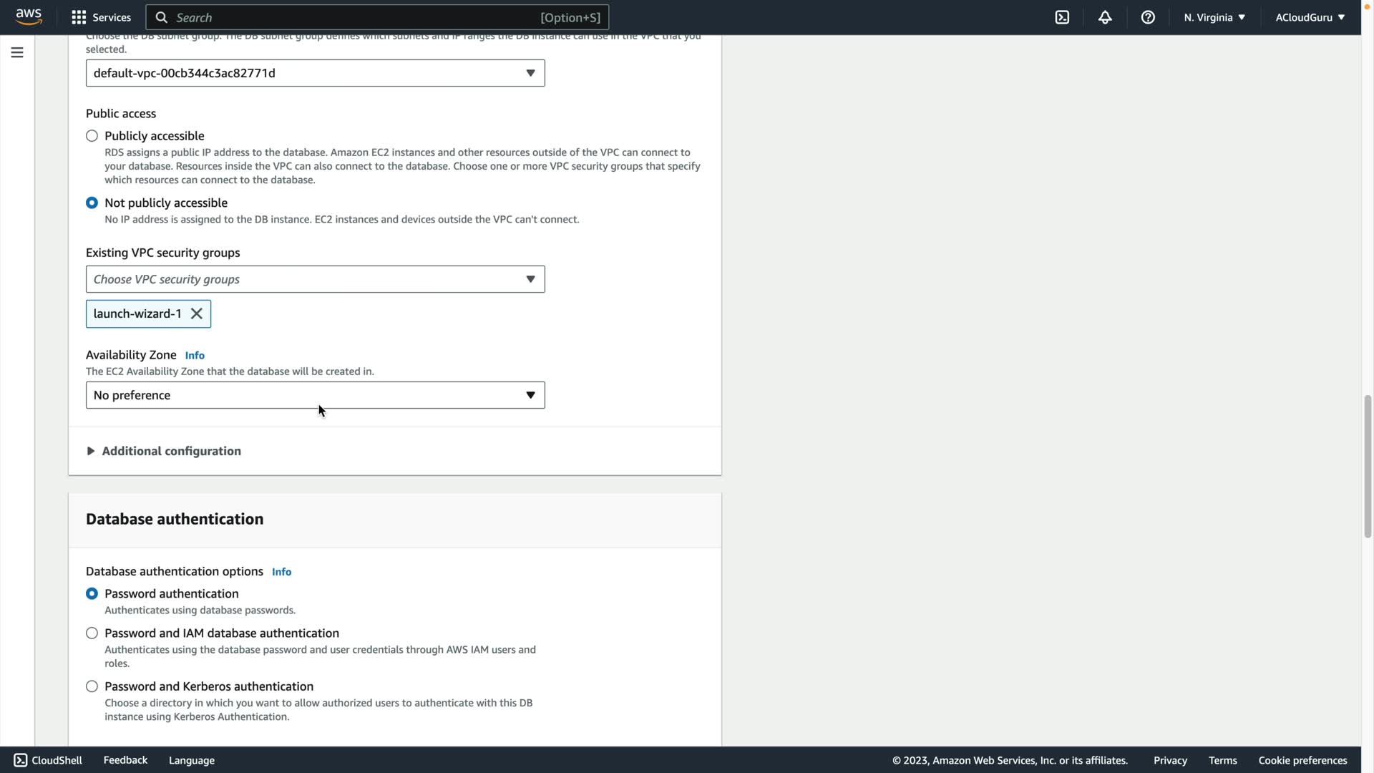Click CloudShell icon in footer
1374x773 pixels.
pos(21,760)
